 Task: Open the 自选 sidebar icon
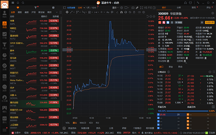4,25
